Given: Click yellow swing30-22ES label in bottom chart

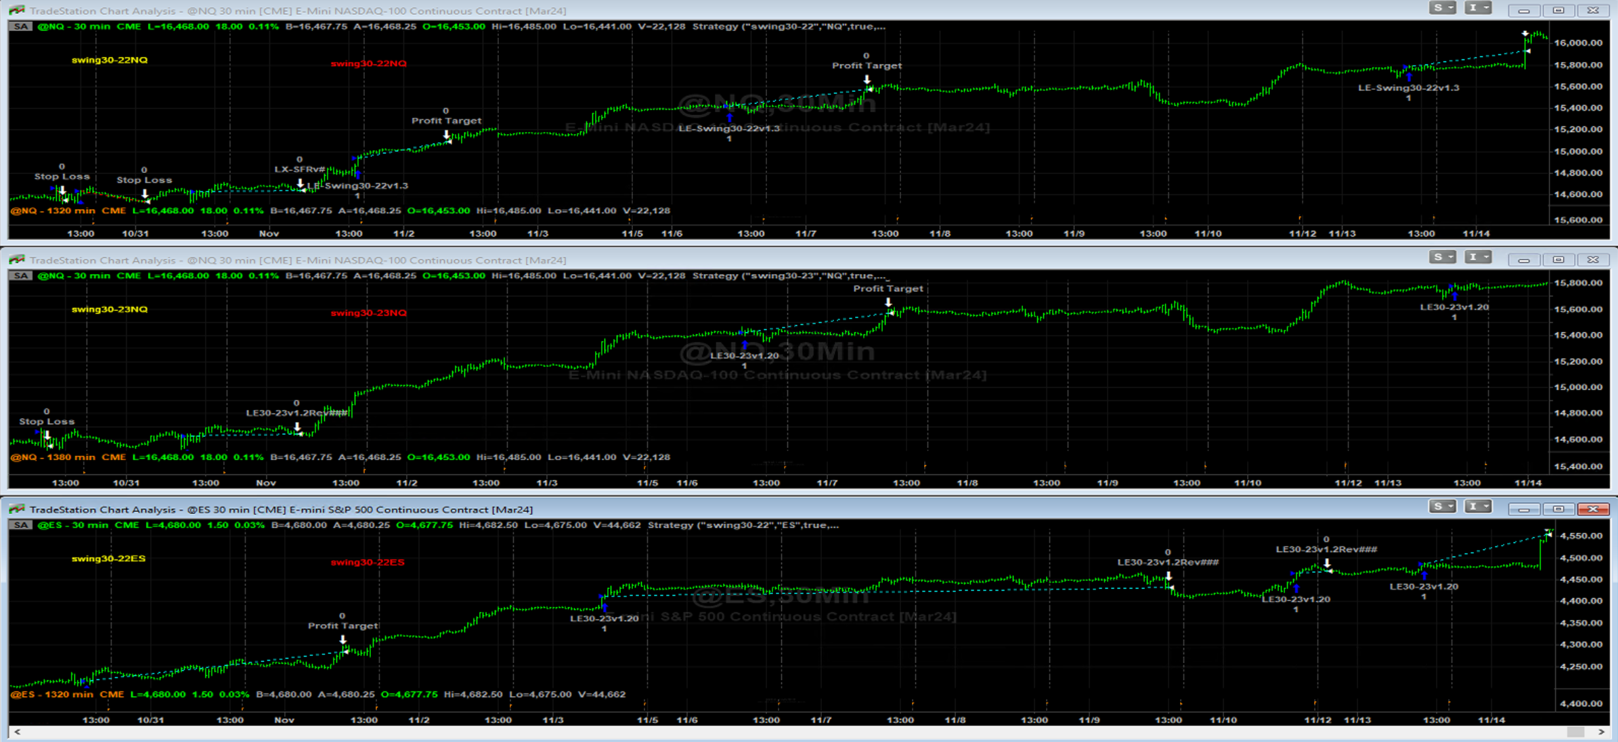Looking at the screenshot, I should point(108,559).
